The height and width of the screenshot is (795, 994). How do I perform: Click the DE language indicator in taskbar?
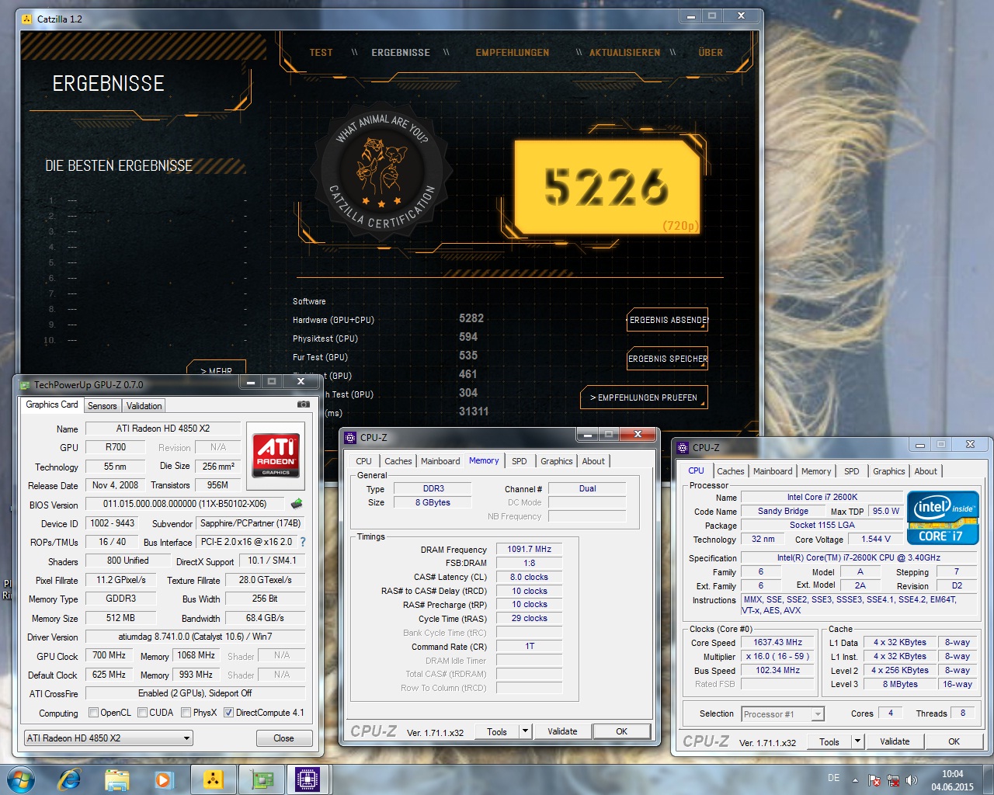833,778
